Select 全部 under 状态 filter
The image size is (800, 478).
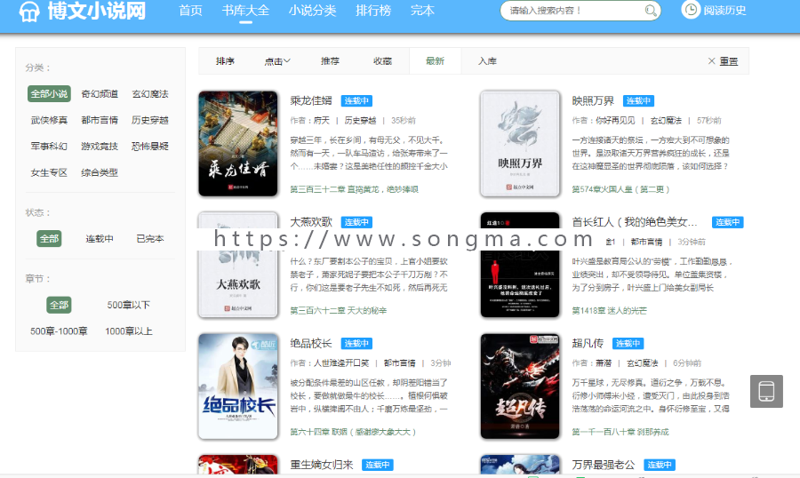tap(49, 239)
